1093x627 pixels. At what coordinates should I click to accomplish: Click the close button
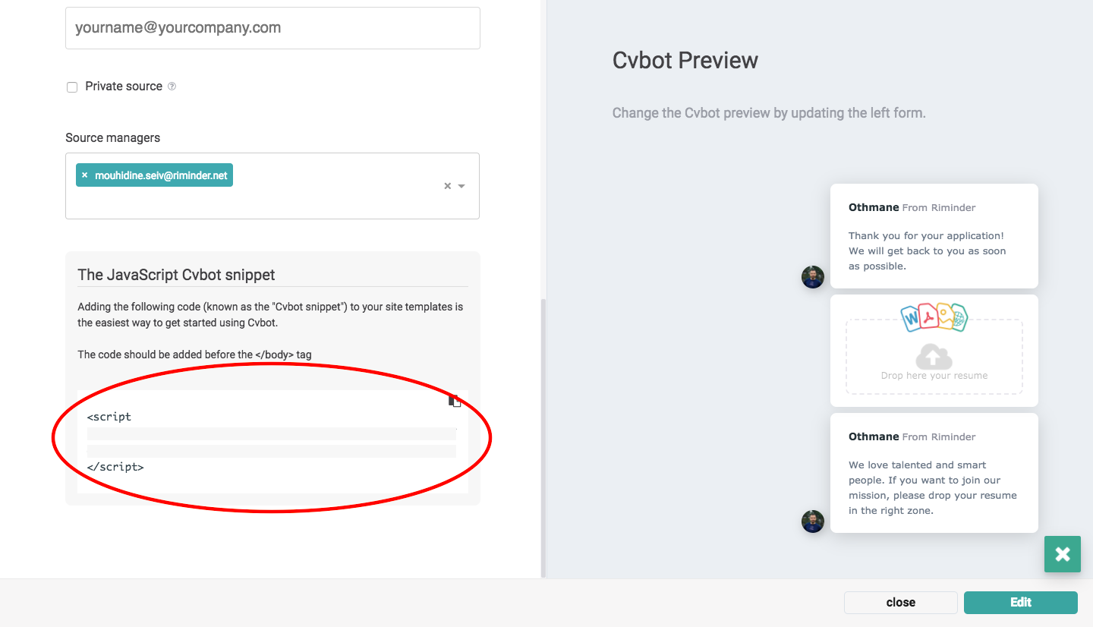900,603
